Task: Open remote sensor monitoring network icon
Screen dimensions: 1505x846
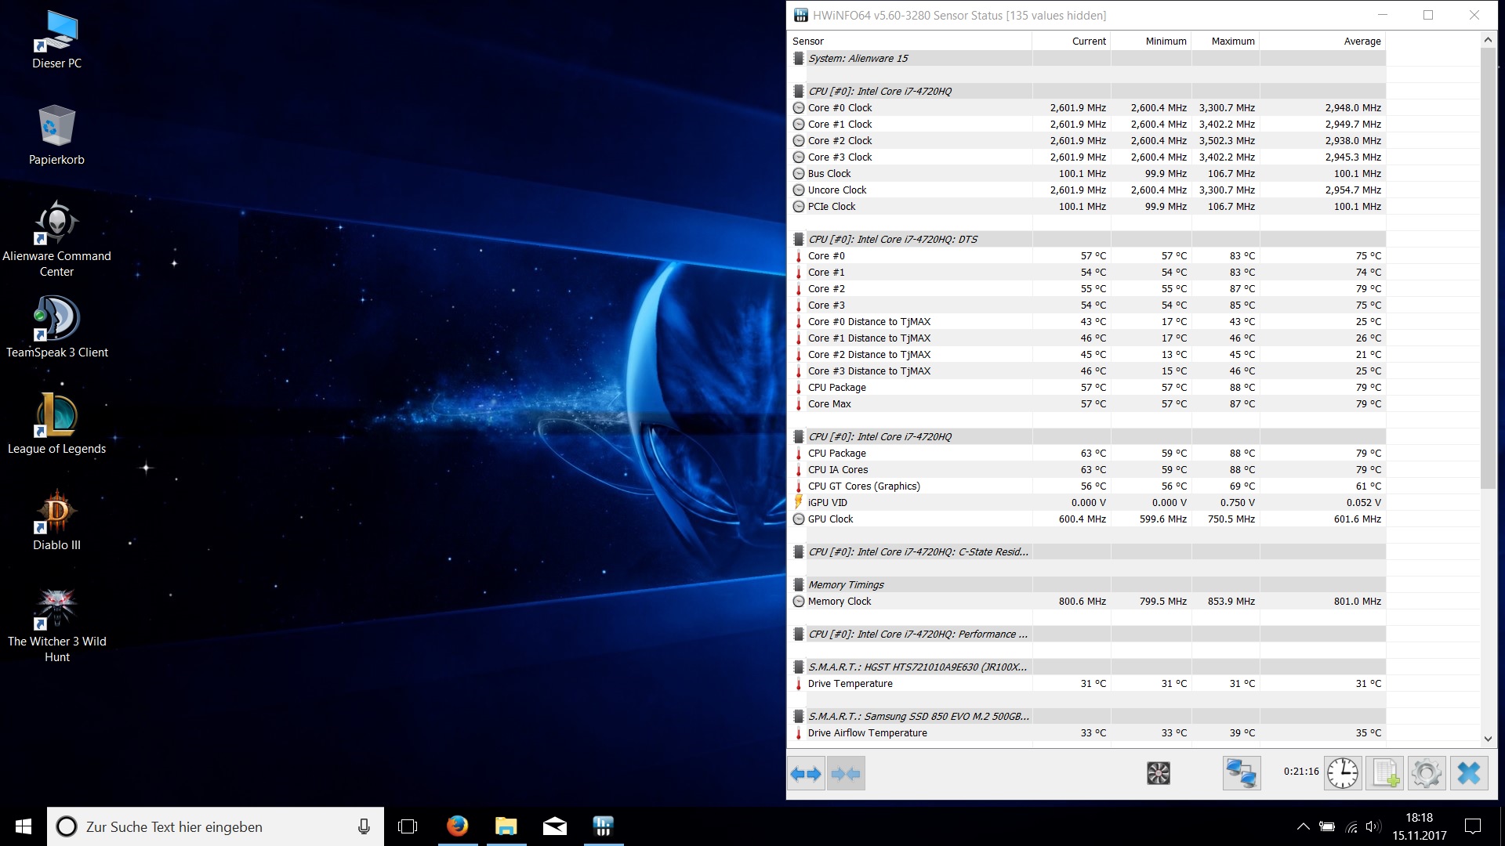Action: [1241, 773]
